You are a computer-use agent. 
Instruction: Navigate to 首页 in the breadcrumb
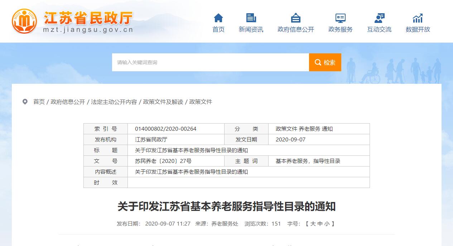[x=39, y=102]
